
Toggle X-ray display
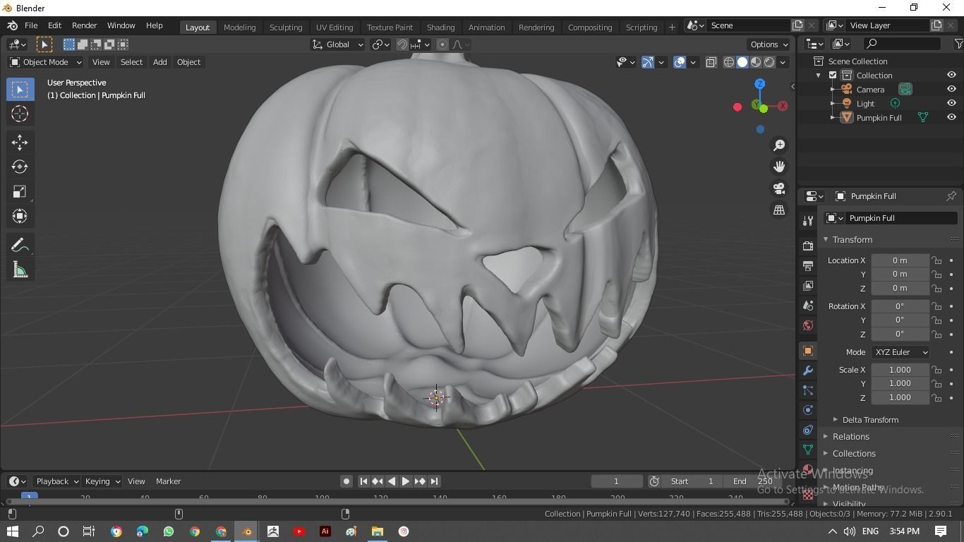click(711, 62)
